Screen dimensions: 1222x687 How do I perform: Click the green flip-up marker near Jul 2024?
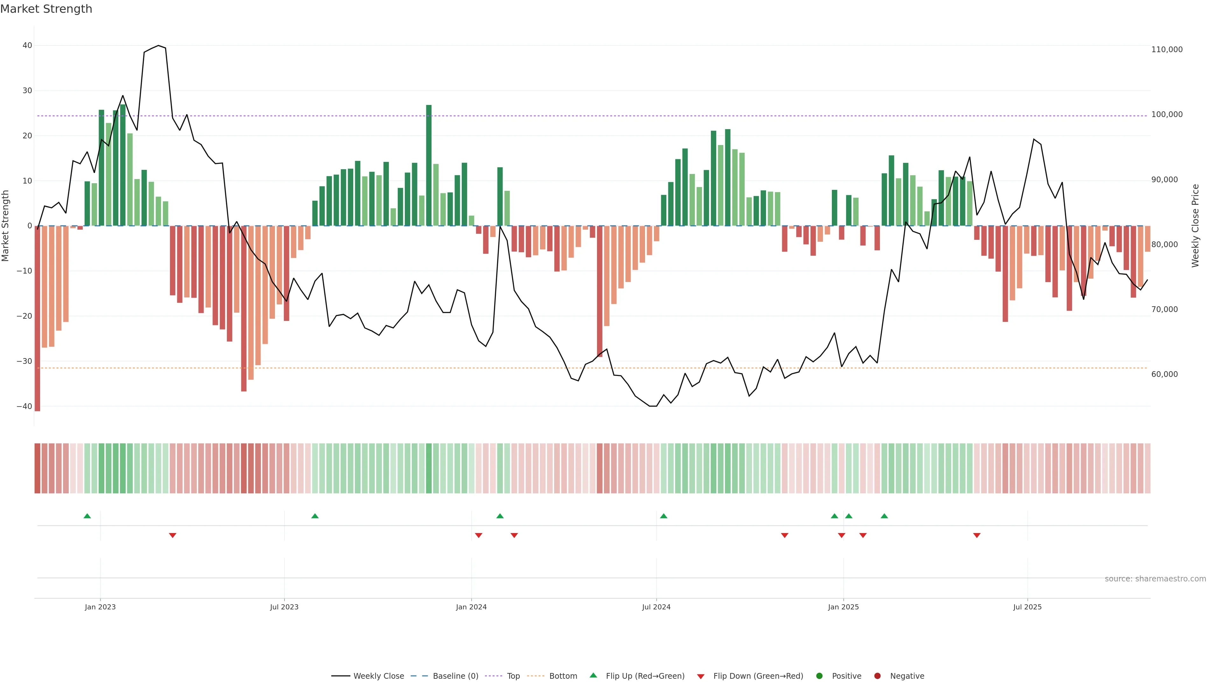pyautogui.click(x=664, y=516)
